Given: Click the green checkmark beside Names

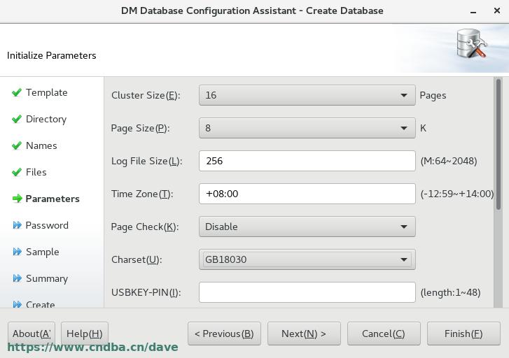Looking at the screenshot, I should tap(17, 145).
